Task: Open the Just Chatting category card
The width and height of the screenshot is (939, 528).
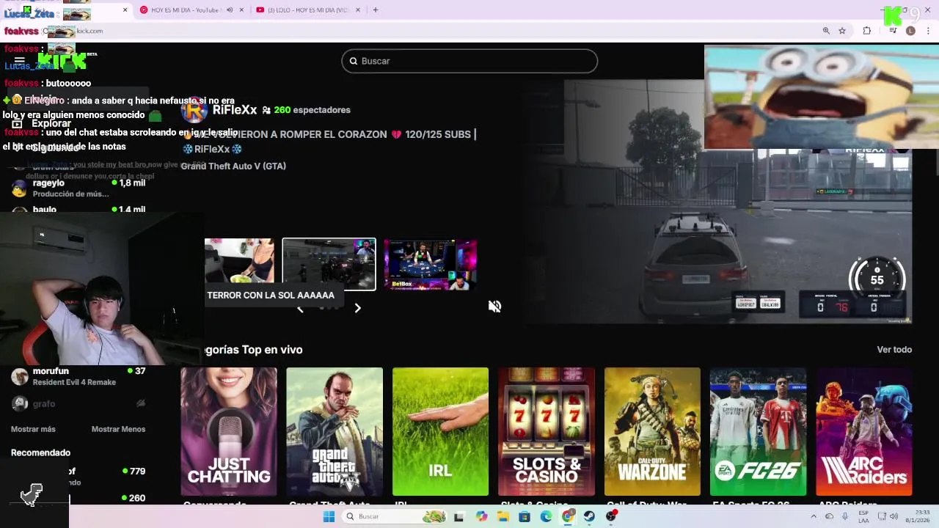Action: click(x=229, y=431)
